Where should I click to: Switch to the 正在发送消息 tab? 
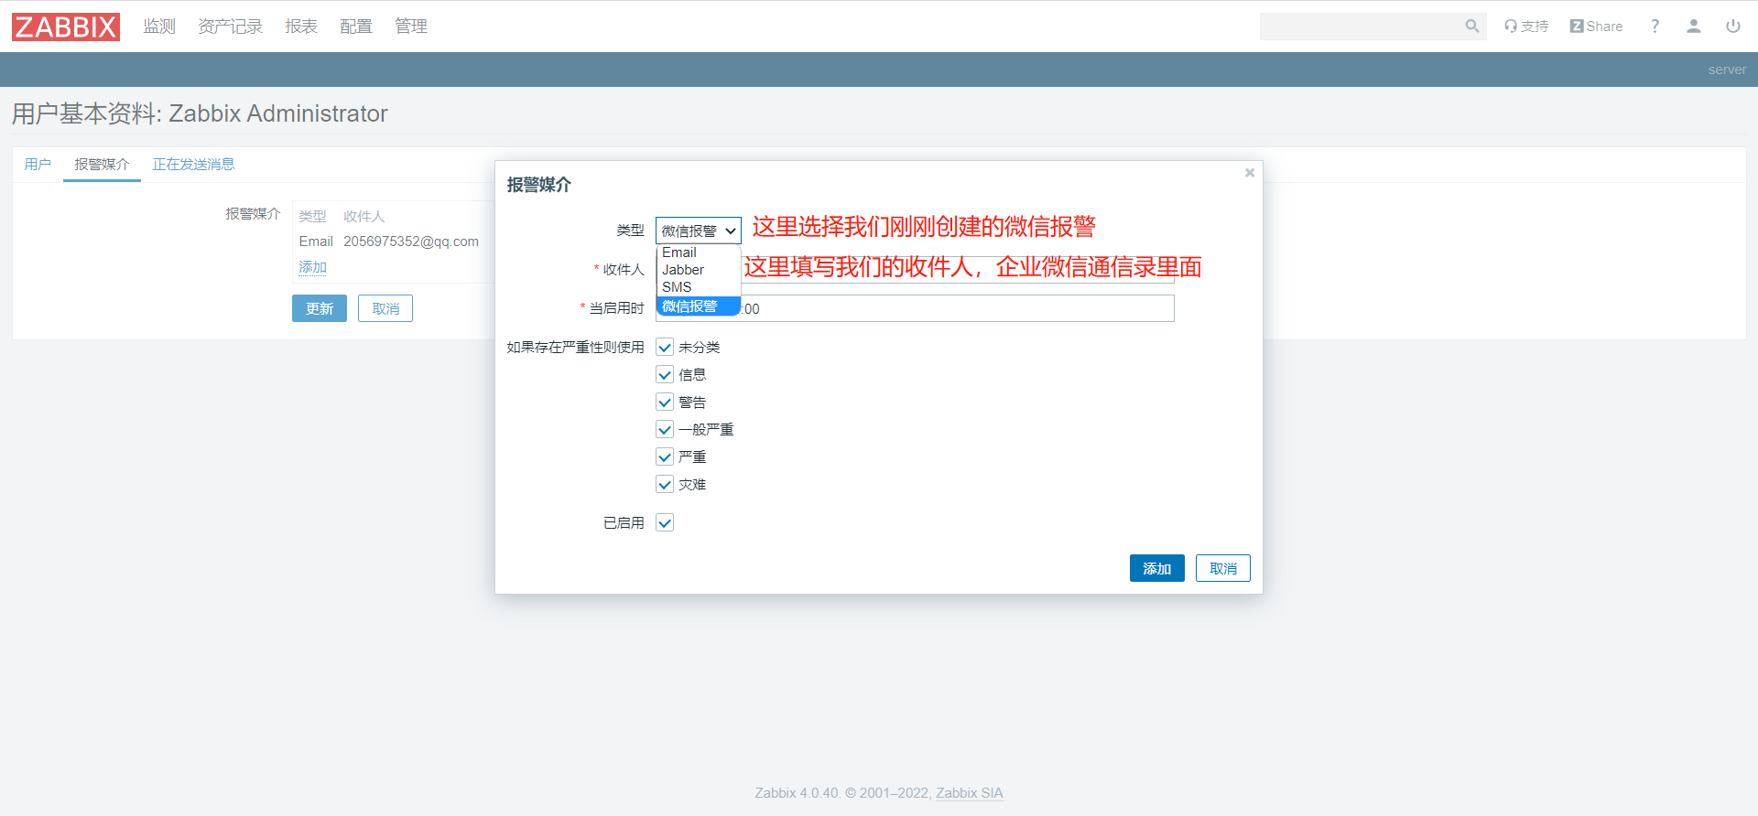(193, 165)
